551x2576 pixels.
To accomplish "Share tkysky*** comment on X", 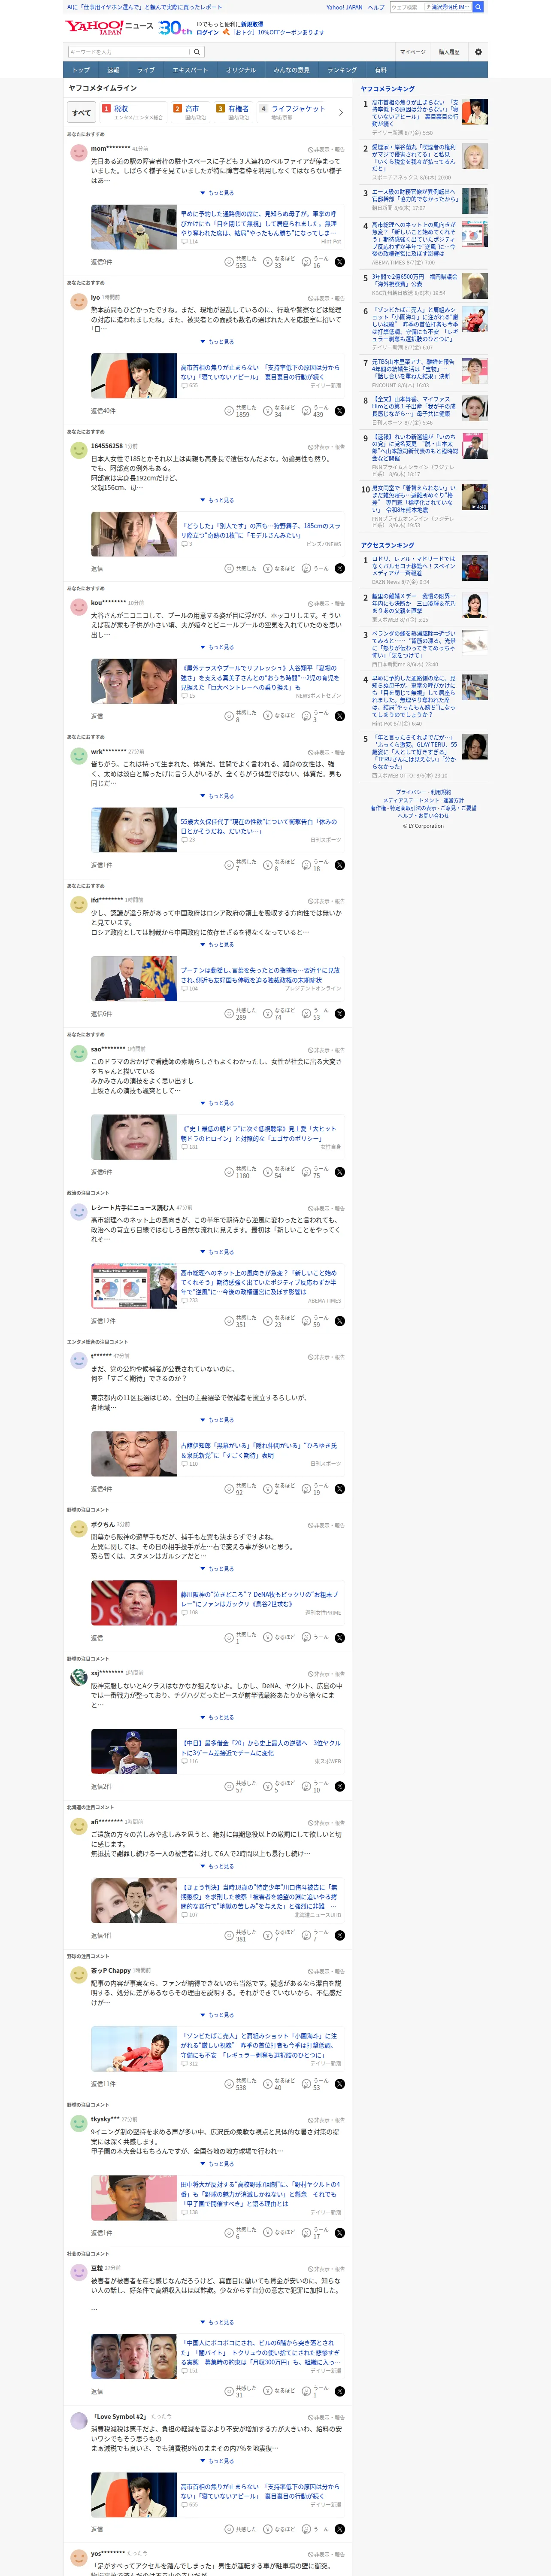I will point(340,2233).
